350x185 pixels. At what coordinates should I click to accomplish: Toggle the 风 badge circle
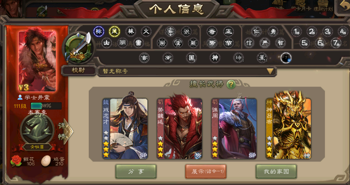click(x=114, y=32)
